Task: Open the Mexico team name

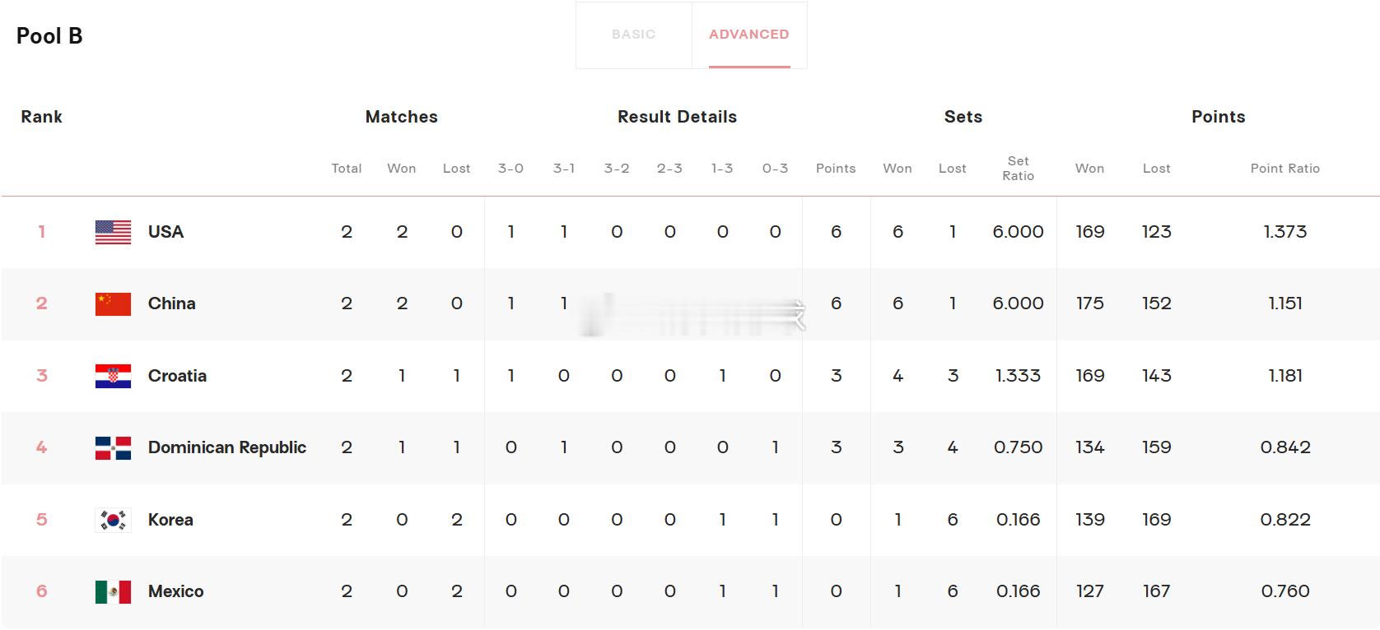Action: point(175,591)
